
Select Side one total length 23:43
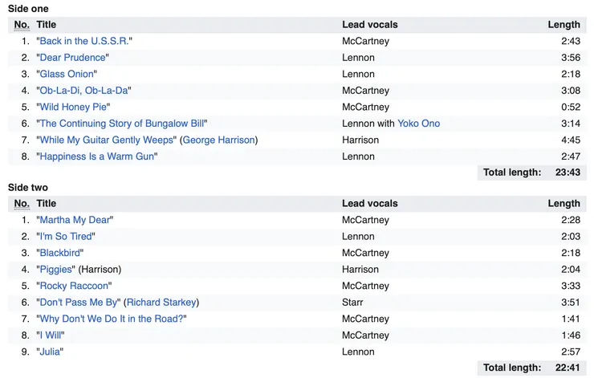(x=568, y=173)
